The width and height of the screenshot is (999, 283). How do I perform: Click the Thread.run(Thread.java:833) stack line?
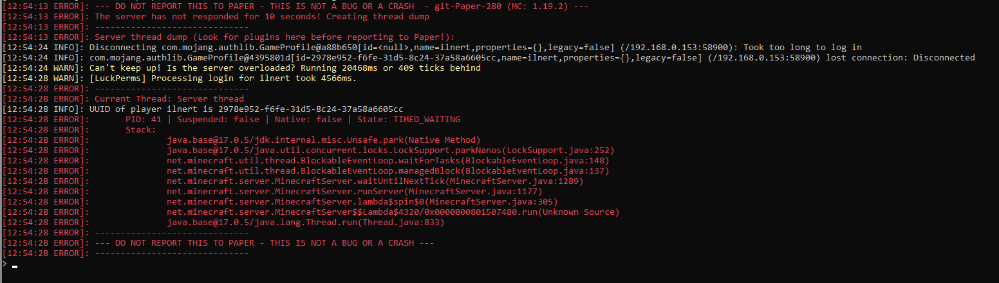click(x=306, y=223)
